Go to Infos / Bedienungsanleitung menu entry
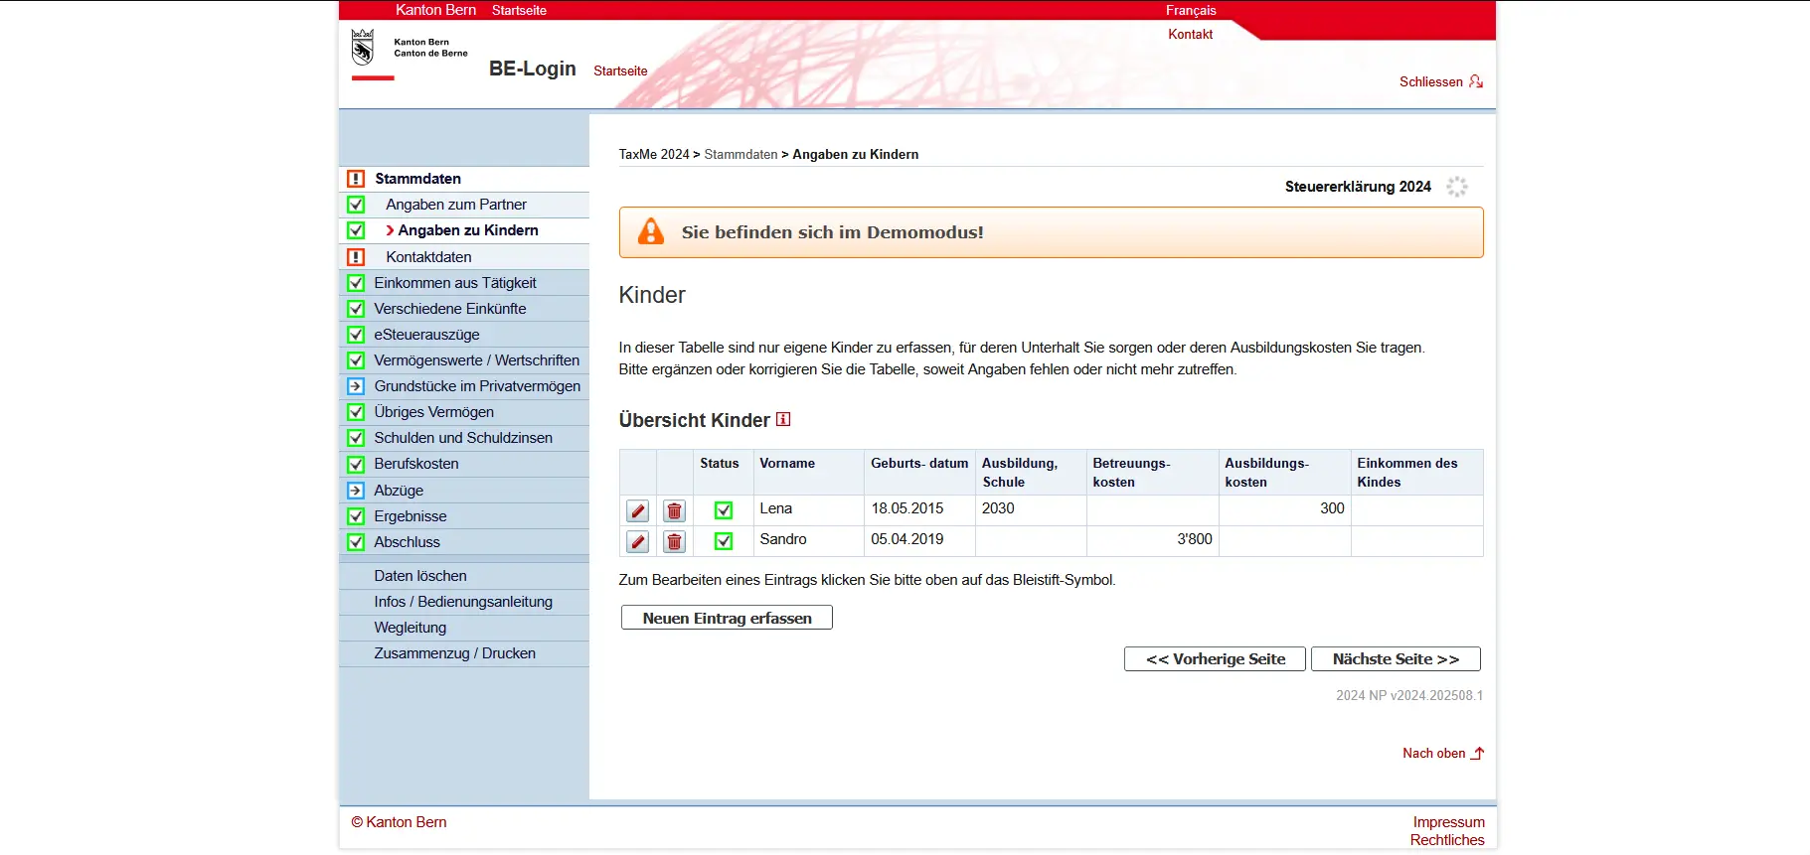Image resolution: width=1810 pixels, height=855 pixels. pos(462,602)
